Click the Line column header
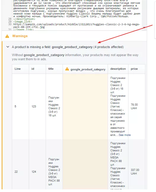This screenshot has height=192, width=156. tap(20, 69)
